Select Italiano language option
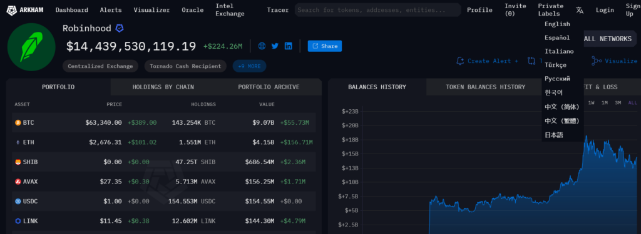 (559, 51)
